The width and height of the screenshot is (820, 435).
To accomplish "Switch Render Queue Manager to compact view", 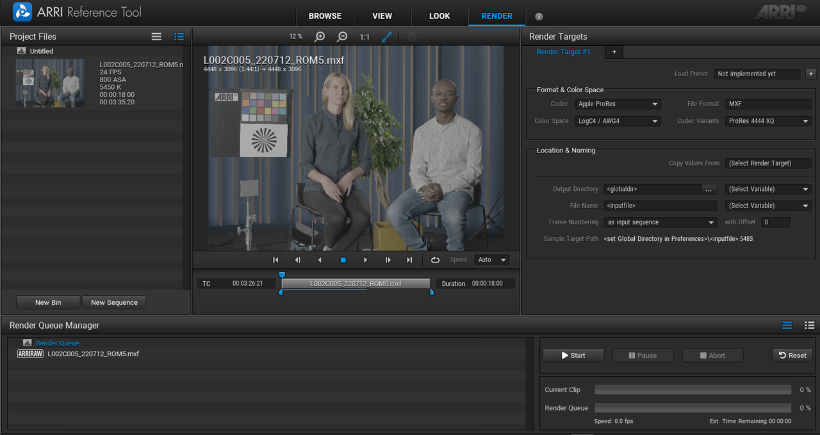I will point(787,325).
